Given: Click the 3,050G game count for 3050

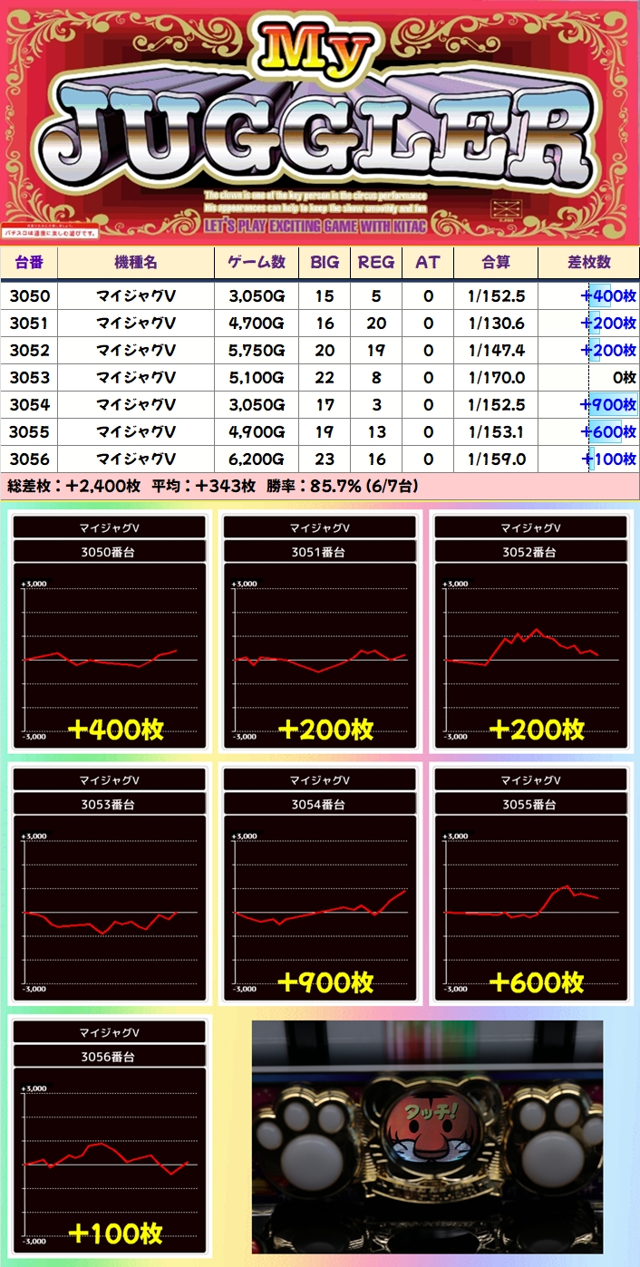Looking at the screenshot, I should (257, 296).
